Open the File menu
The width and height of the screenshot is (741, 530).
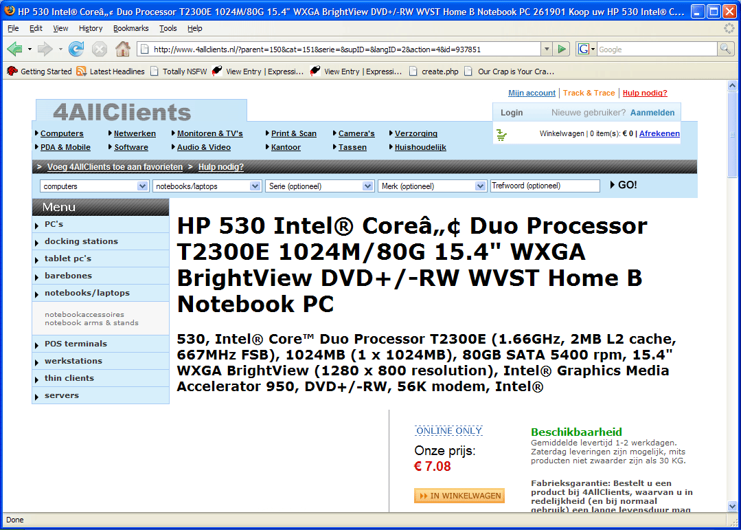pyautogui.click(x=13, y=28)
